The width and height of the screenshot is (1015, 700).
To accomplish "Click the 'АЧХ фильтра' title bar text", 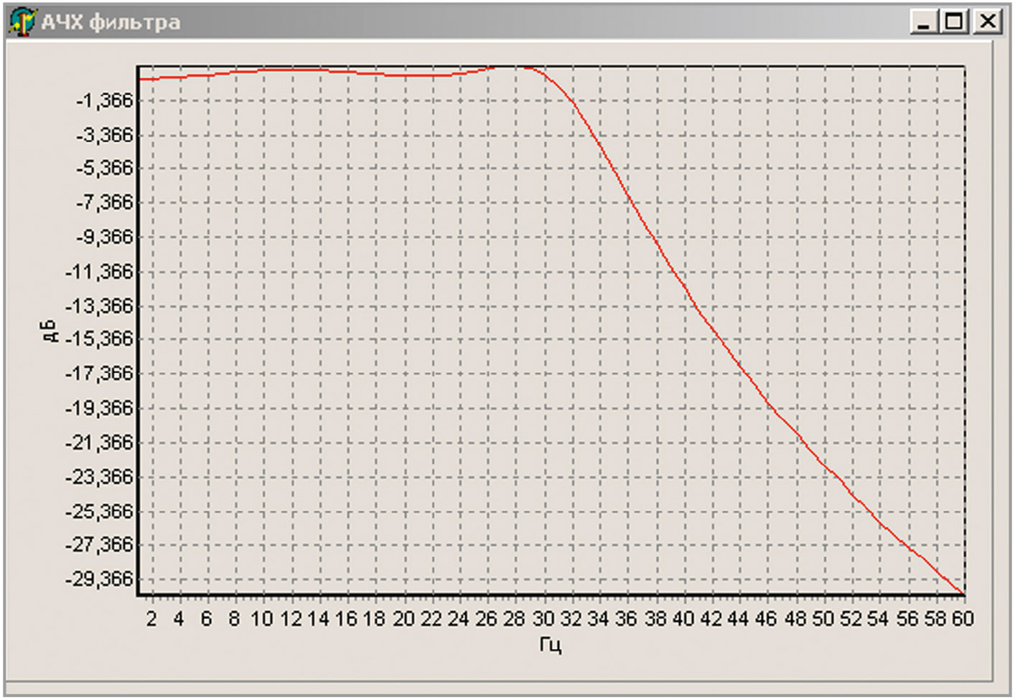I will click(x=111, y=22).
